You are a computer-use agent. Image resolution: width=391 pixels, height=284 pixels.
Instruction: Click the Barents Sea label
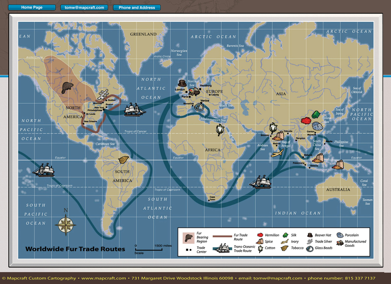tap(235, 46)
